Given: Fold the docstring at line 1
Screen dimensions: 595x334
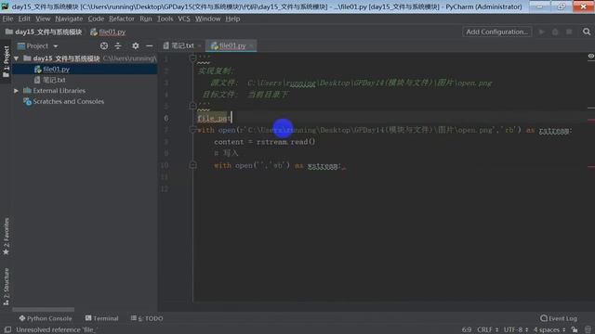Looking at the screenshot, I should pos(192,58).
